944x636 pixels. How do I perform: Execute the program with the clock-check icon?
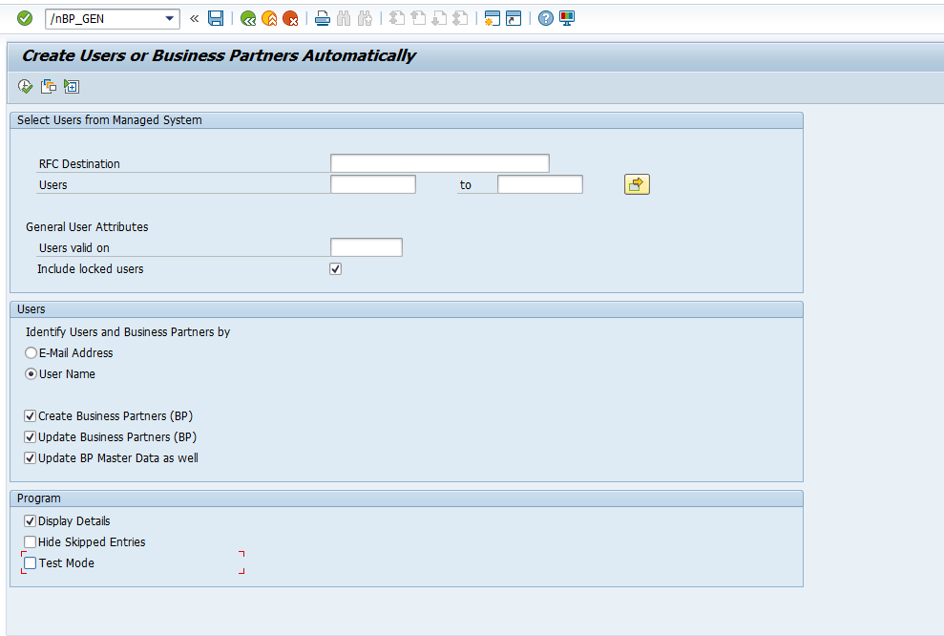point(25,87)
